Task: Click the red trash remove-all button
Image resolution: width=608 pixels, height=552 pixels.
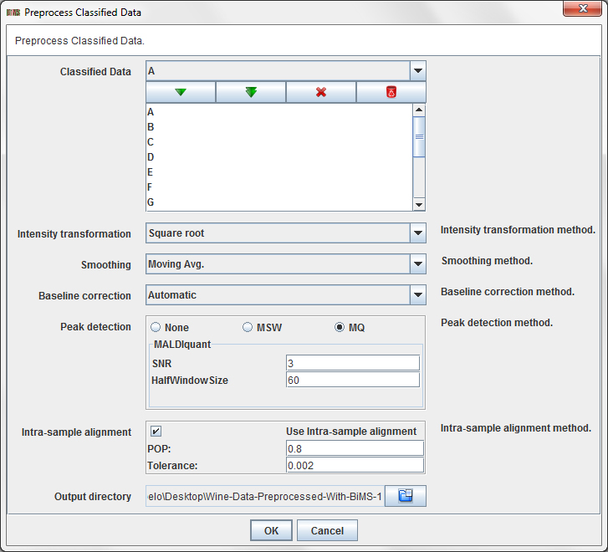Action: (x=391, y=92)
